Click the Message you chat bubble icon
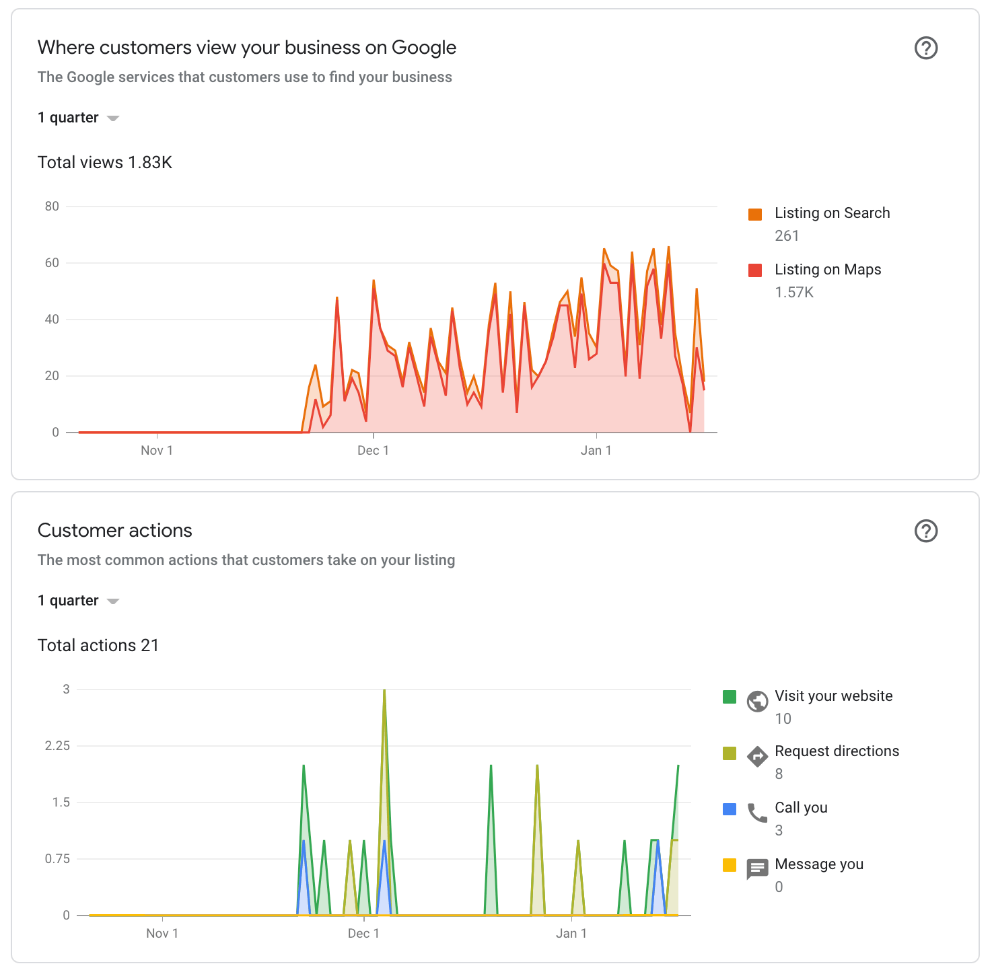Viewport: 992px width, 970px height. (x=756, y=868)
